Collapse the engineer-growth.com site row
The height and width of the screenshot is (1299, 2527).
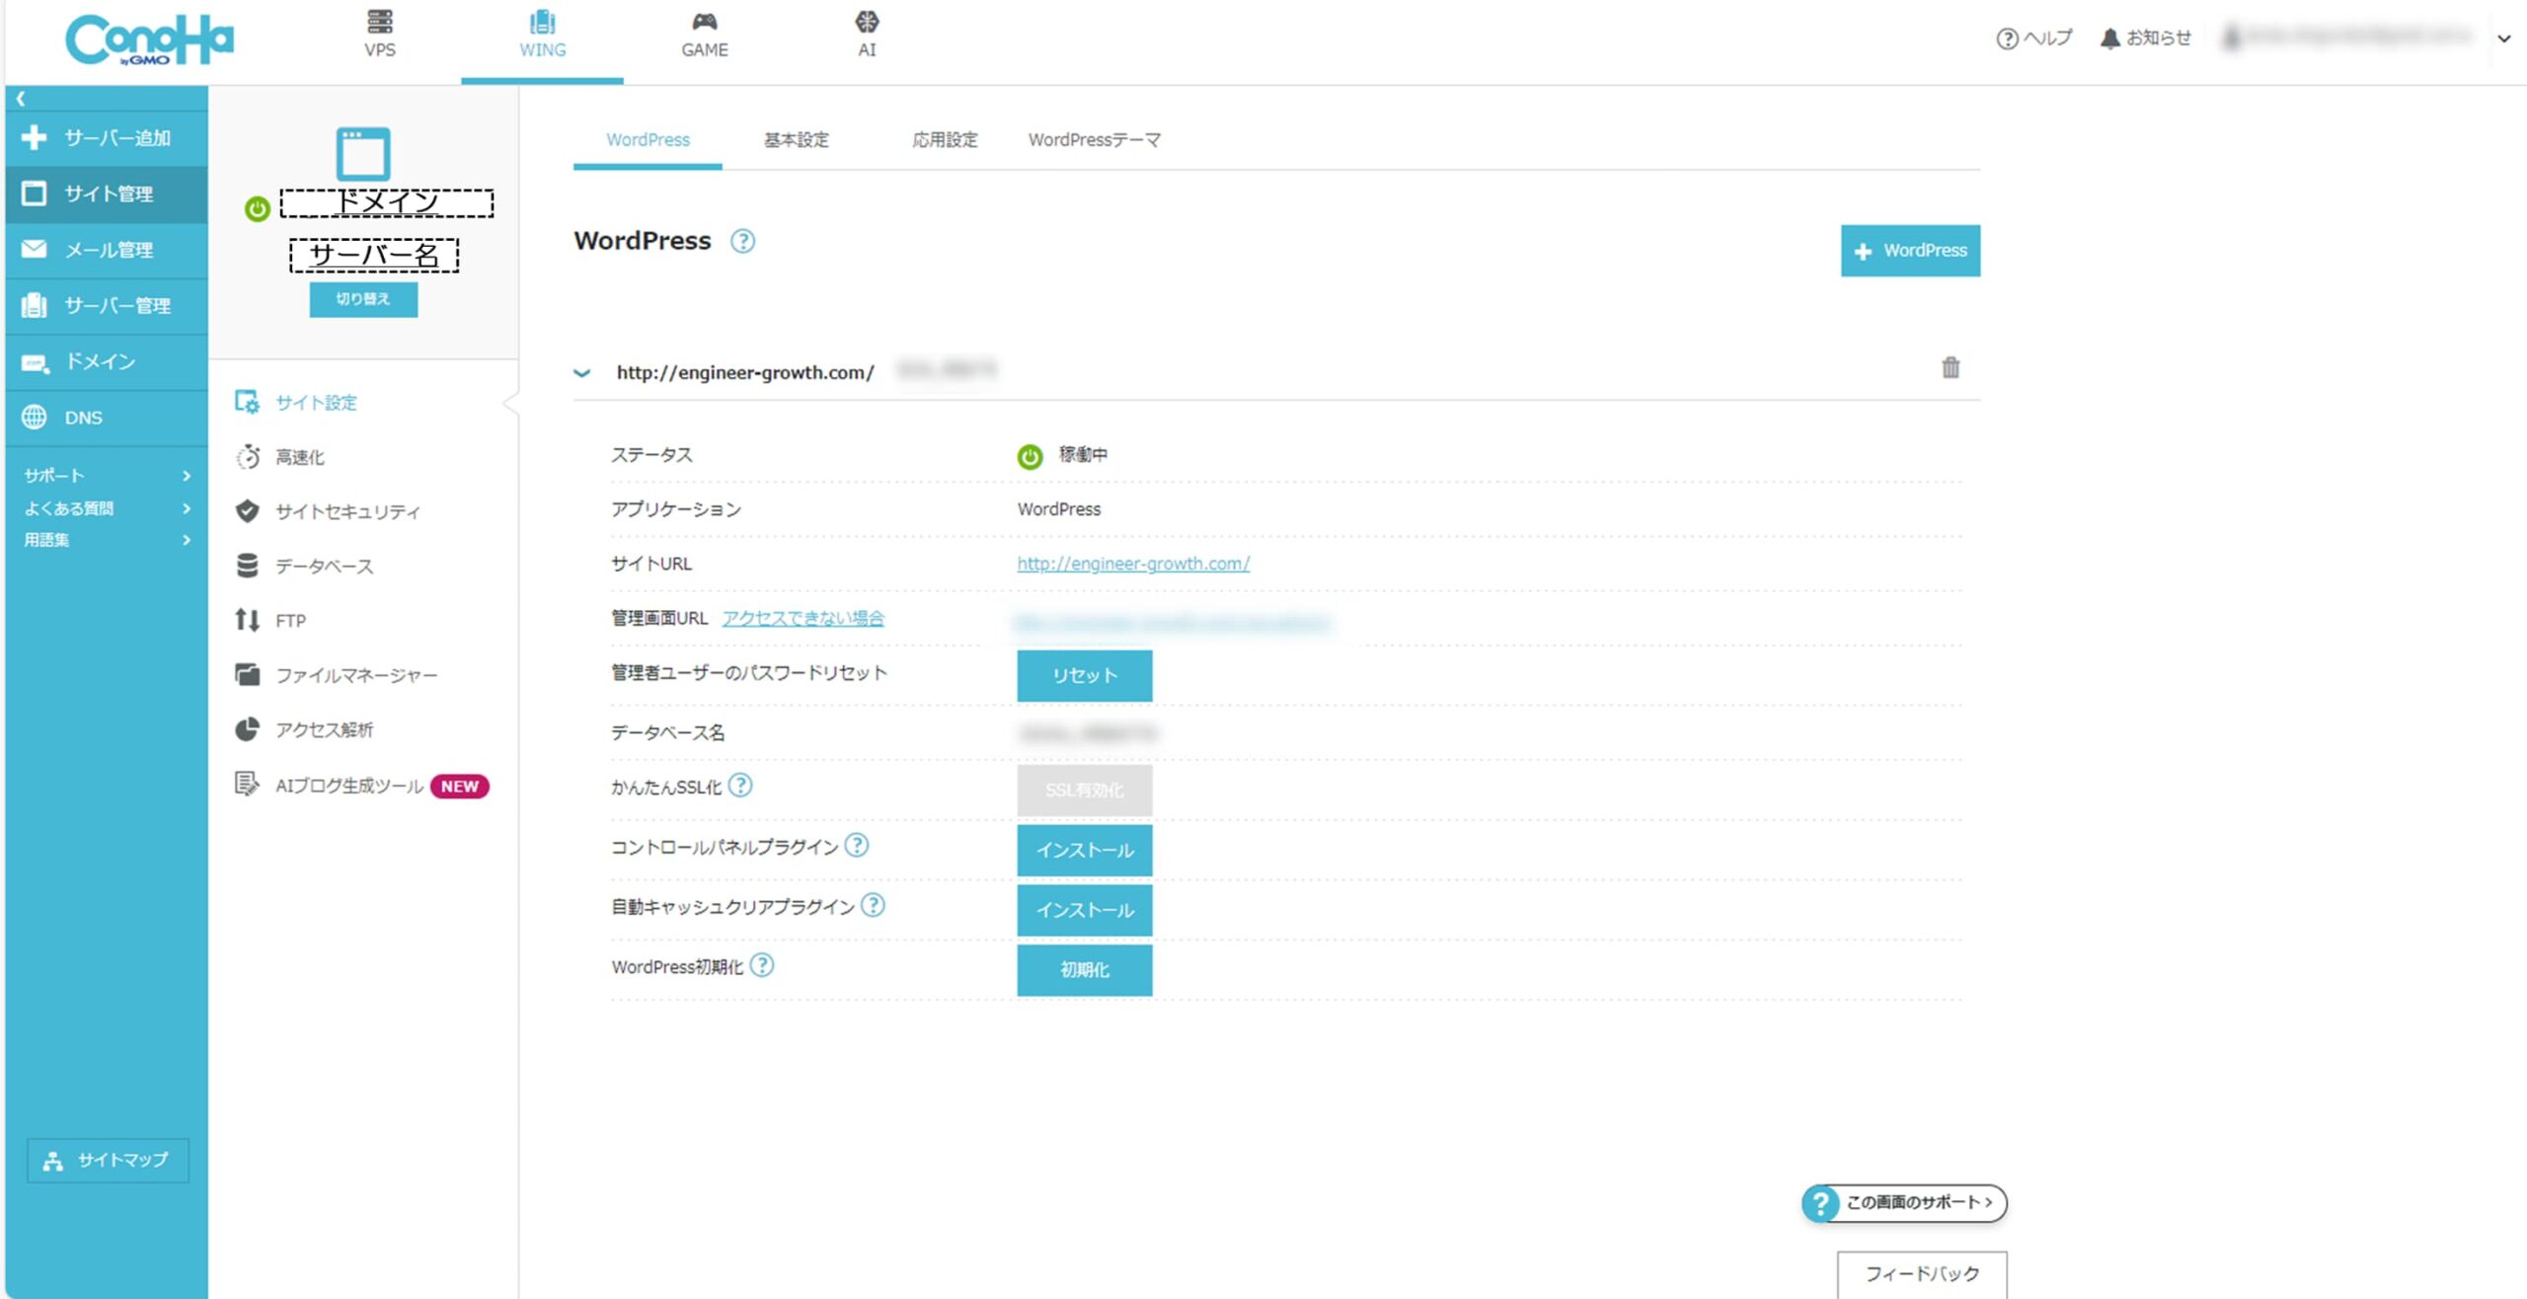point(582,373)
